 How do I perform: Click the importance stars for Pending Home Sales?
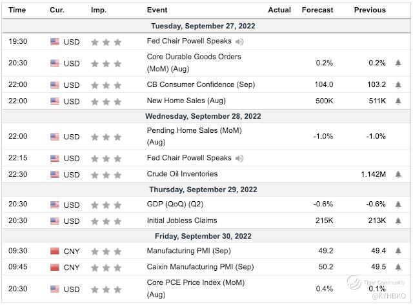(x=106, y=137)
